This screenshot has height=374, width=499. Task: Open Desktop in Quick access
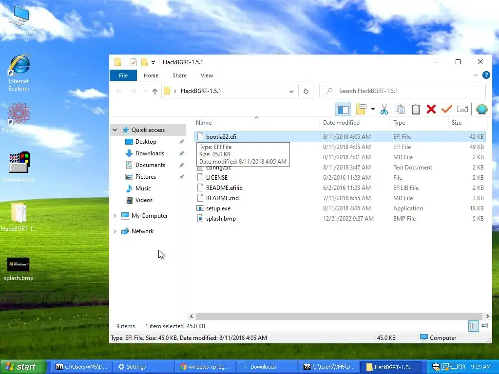[146, 142]
